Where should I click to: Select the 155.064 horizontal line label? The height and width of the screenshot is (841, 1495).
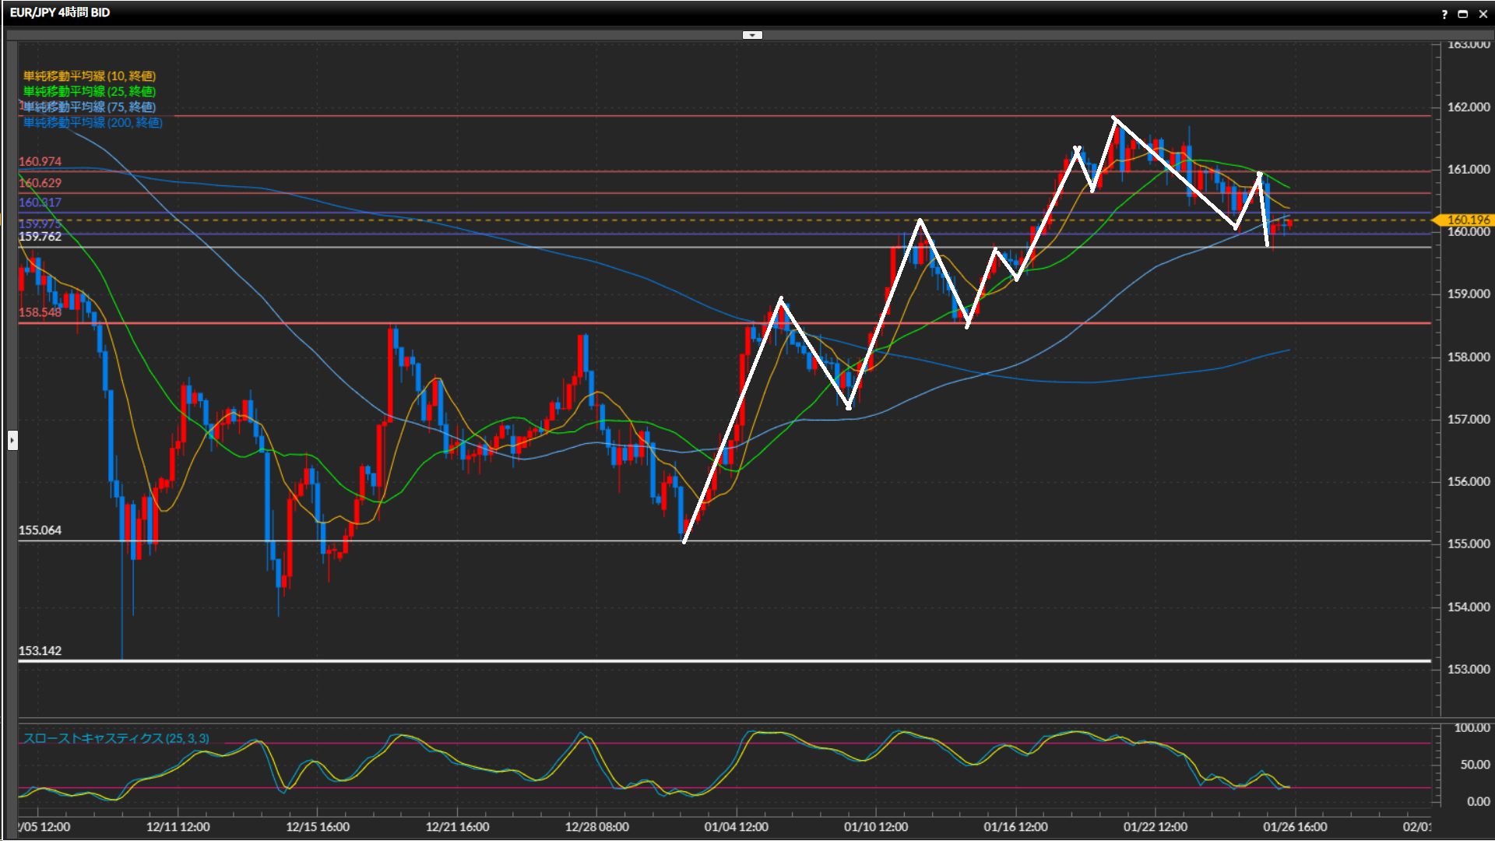click(x=40, y=530)
